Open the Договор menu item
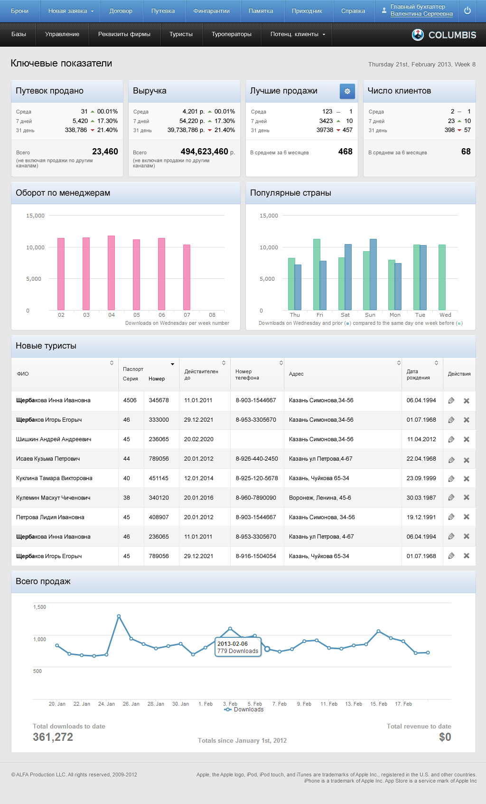 coord(121,11)
